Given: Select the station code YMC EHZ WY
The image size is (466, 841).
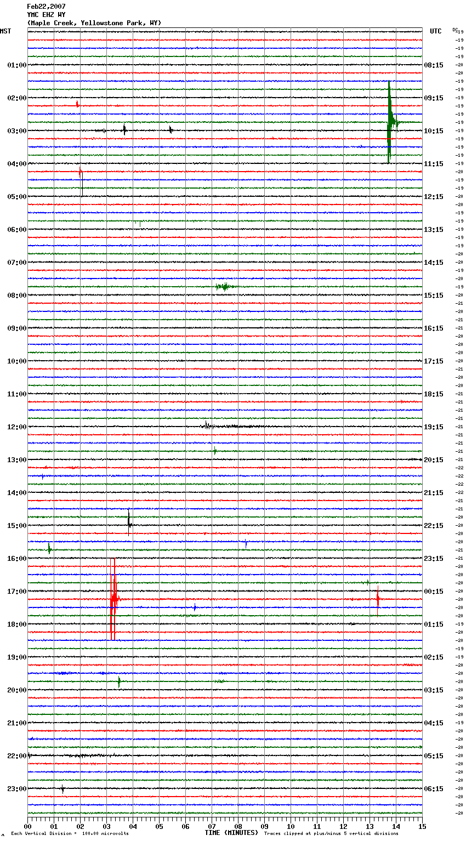Looking at the screenshot, I should click(46, 15).
